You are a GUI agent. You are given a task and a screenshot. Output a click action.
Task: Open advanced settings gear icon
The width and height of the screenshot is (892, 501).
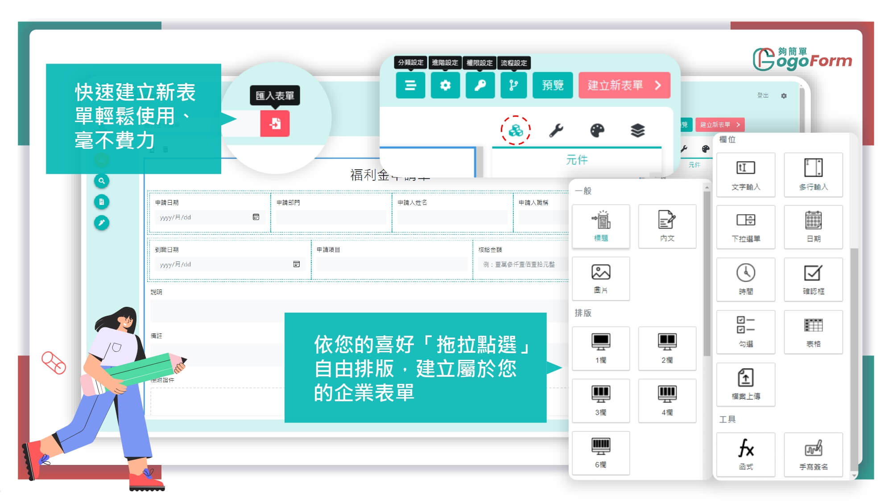pyautogui.click(x=445, y=85)
